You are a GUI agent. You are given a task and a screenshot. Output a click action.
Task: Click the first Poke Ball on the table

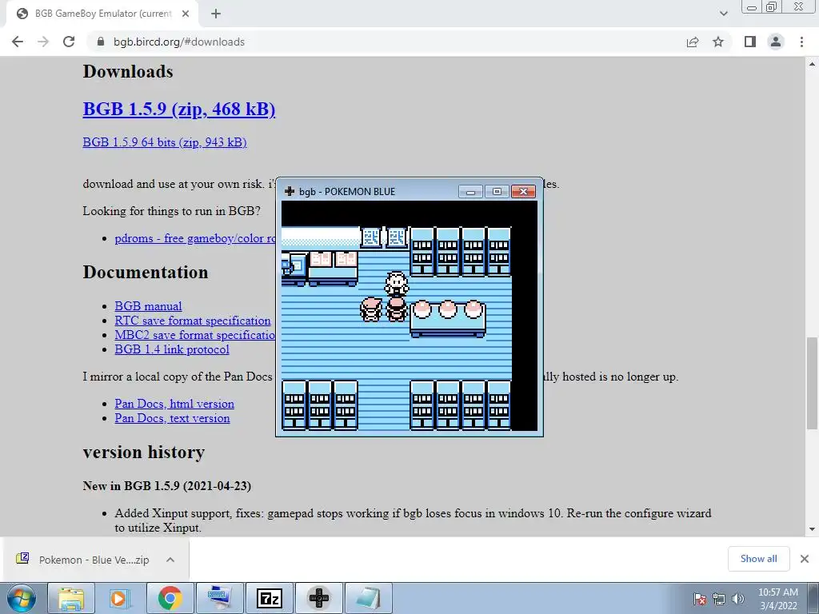(x=422, y=309)
